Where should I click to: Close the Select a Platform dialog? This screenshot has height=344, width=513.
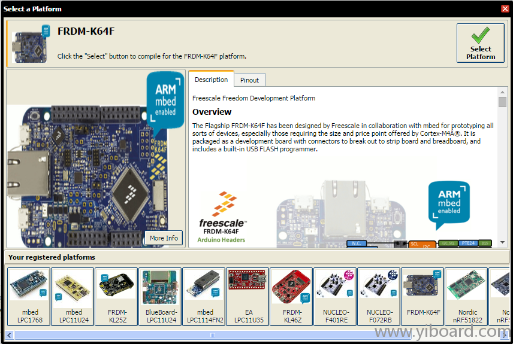505,8
